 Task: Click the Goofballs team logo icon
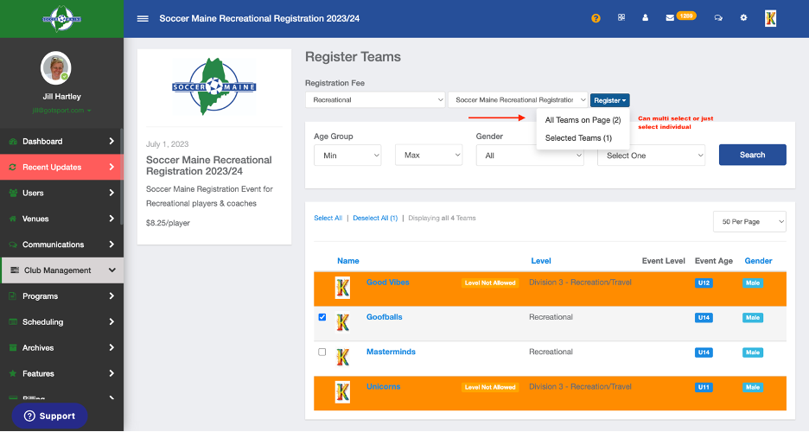(x=342, y=323)
